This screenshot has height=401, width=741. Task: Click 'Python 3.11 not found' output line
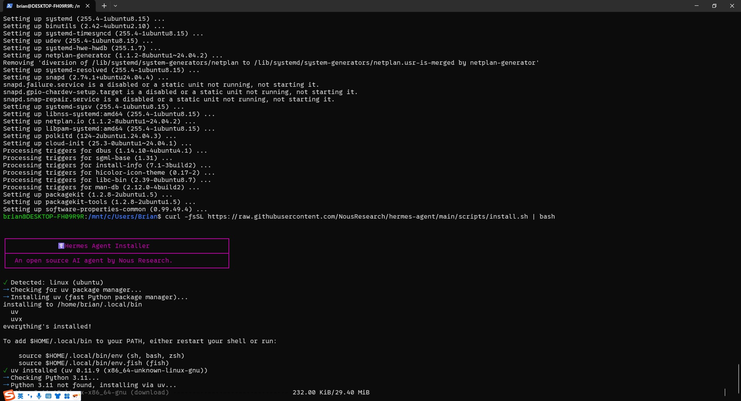[90, 385]
